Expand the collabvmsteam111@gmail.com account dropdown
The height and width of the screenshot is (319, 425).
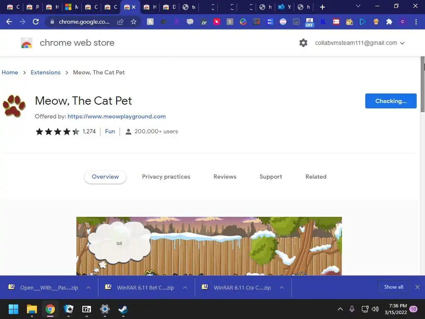pyautogui.click(x=360, y=43)
